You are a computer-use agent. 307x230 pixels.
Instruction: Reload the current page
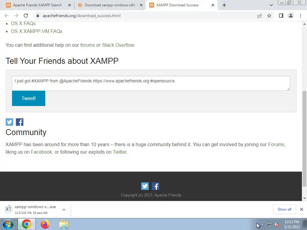pos(26,16)
